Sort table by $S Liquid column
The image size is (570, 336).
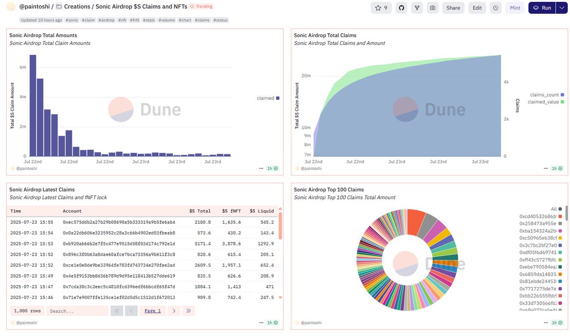[x=262, y=211]
